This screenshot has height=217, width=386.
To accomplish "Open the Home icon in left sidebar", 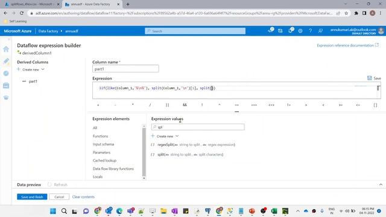I will tap(6, 49).
